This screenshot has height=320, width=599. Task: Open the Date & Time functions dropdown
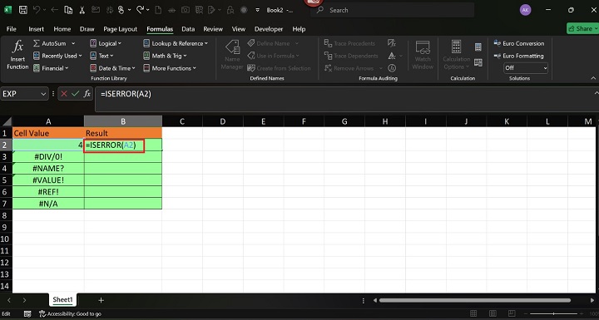click(112, 68)
